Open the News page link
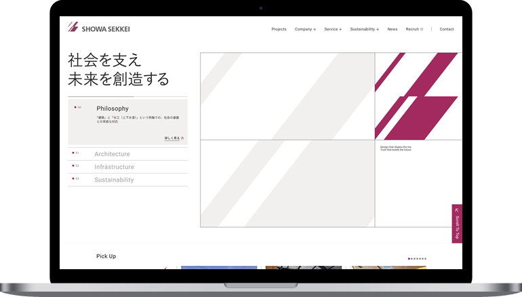Screen dimensions: 522x297 coord(392,29)
